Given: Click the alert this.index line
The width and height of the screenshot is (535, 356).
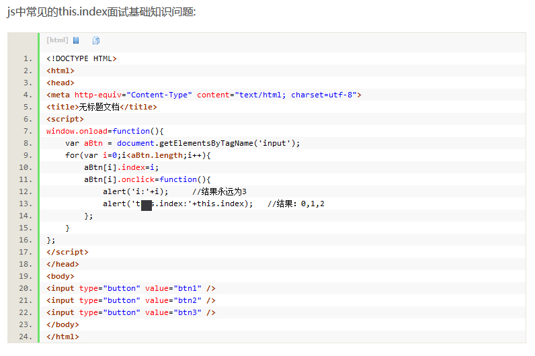Looking at the screenshot, I should [177, 204].
